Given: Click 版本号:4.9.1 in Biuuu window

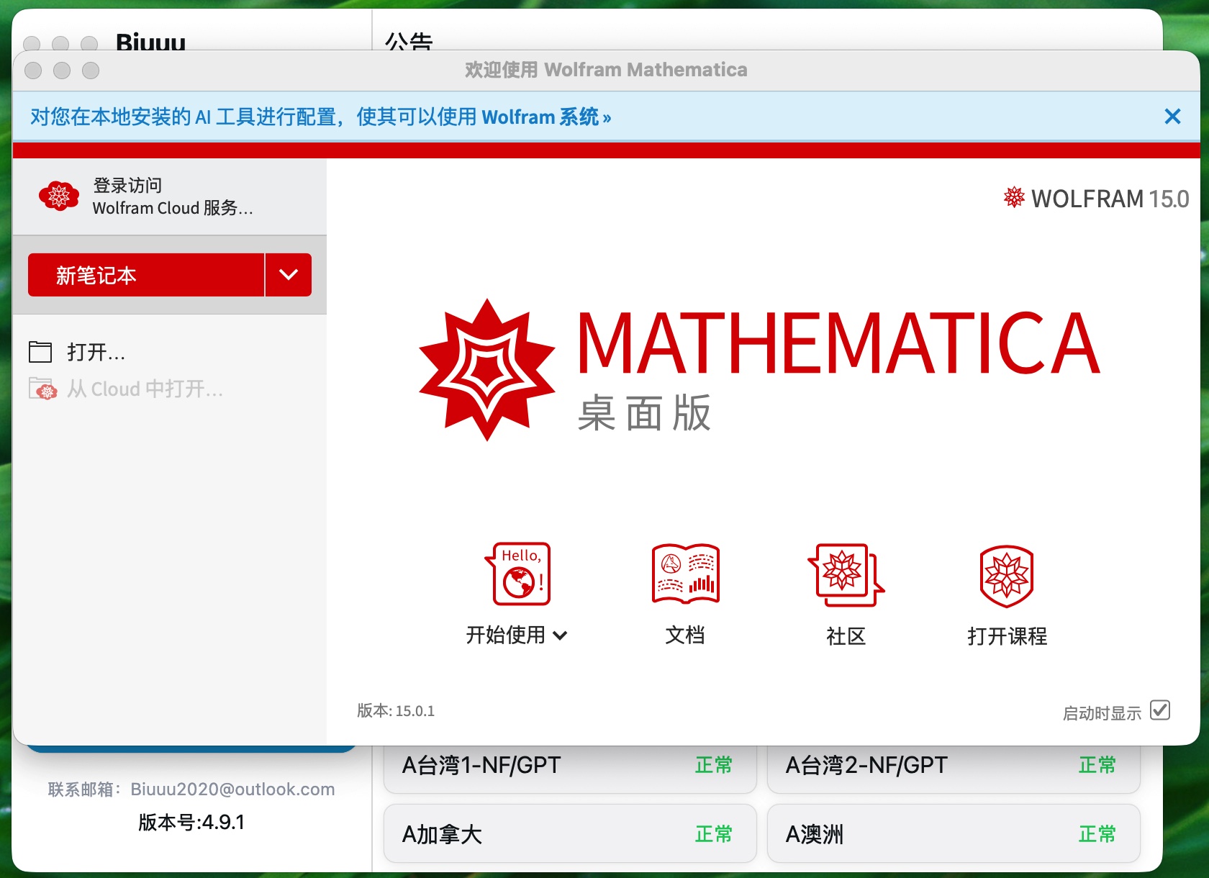Looking at the screenshot, I should [191, 822].
